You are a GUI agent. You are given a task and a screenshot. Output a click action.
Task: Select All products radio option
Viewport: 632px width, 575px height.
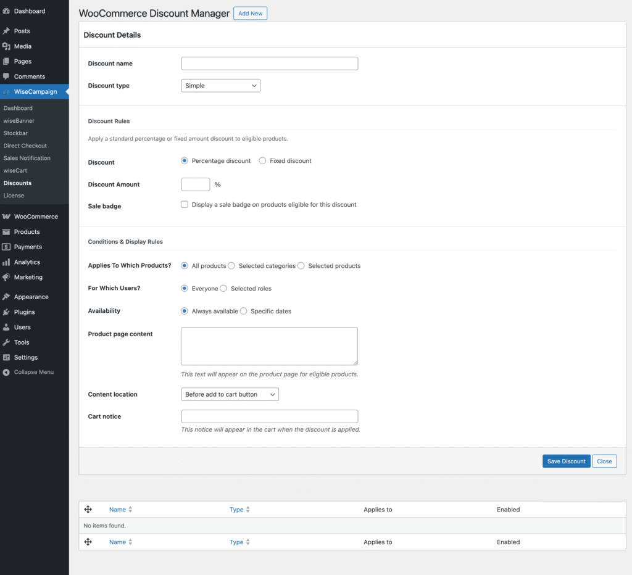[185, 266]
